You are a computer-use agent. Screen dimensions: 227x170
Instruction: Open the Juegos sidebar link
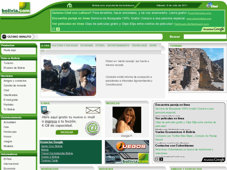[8, 141]
